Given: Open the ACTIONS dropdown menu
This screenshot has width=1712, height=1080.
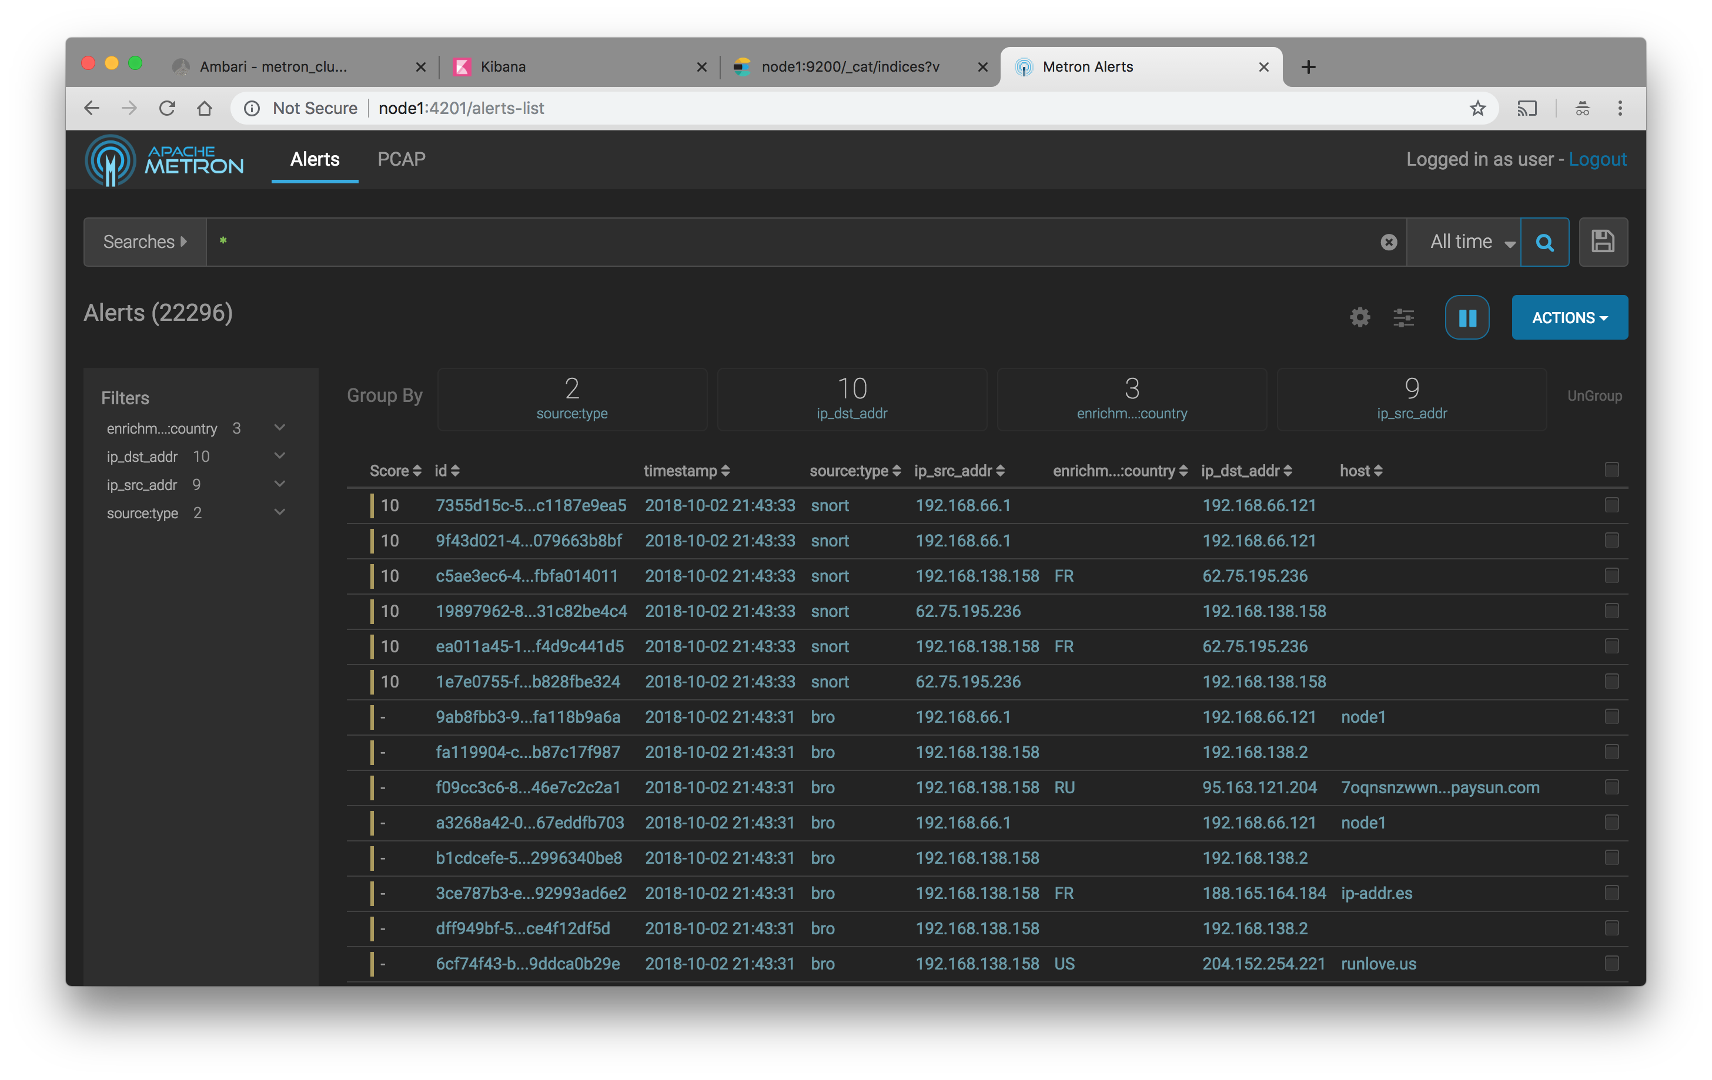Looking at the screenshot, I should 1569,318.
